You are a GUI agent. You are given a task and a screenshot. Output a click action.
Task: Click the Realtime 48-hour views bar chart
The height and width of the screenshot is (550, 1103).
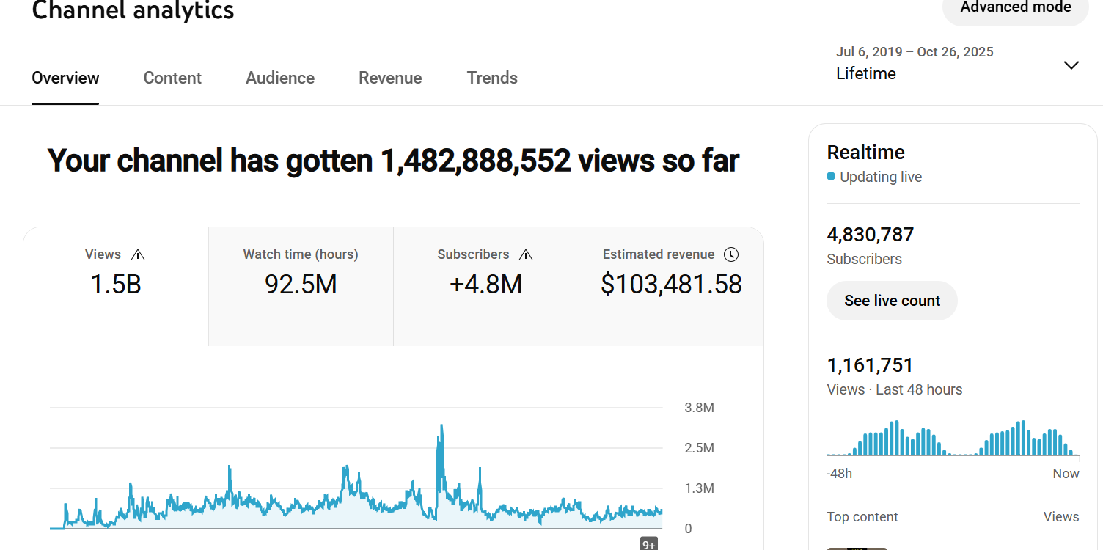(952, 439)
